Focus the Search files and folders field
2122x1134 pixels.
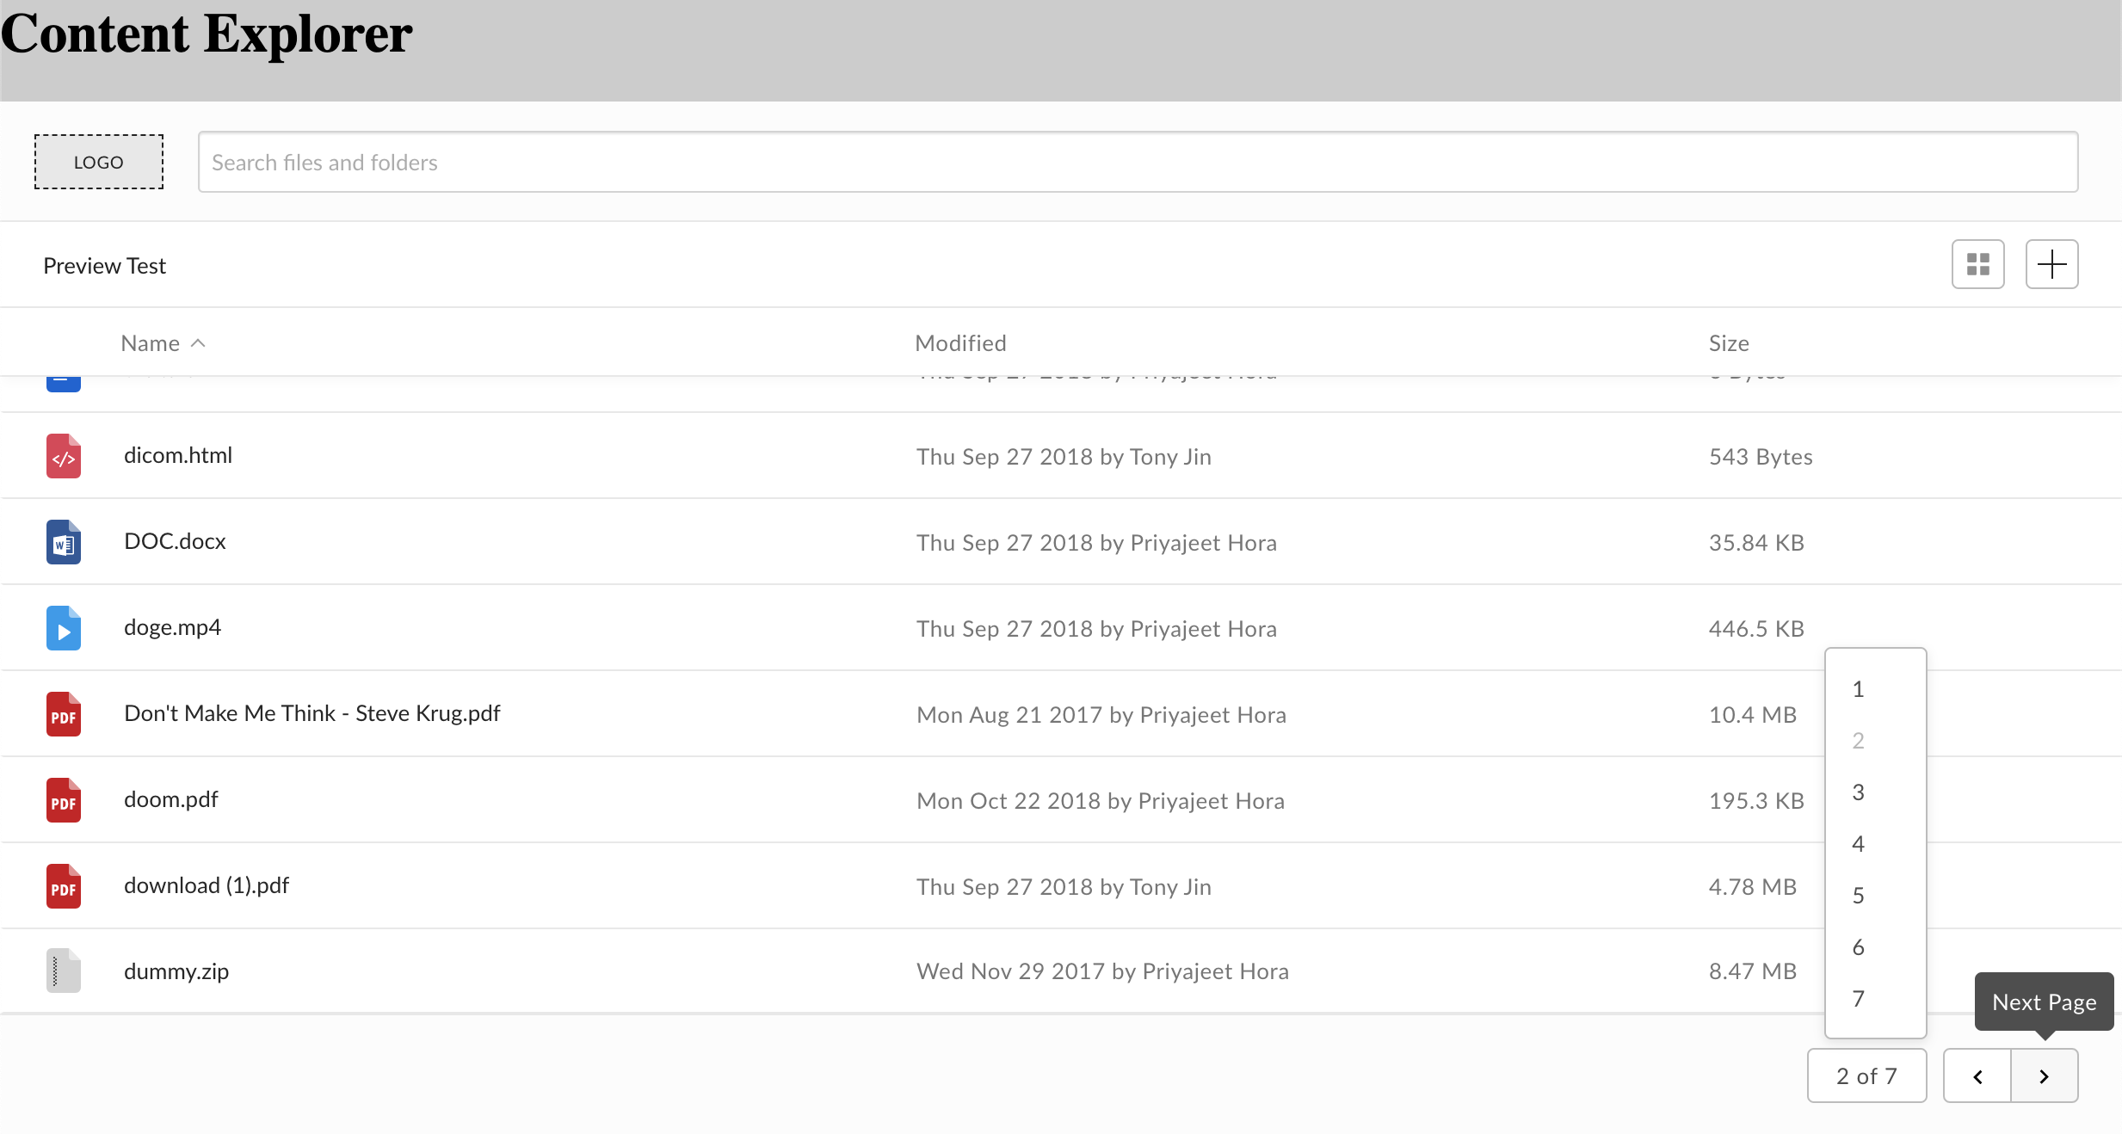pyautogui.click(x=1138, y=162)
